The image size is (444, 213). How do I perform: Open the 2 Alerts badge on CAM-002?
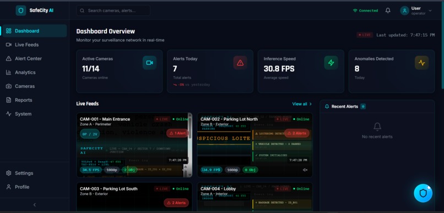click(297, 133)
